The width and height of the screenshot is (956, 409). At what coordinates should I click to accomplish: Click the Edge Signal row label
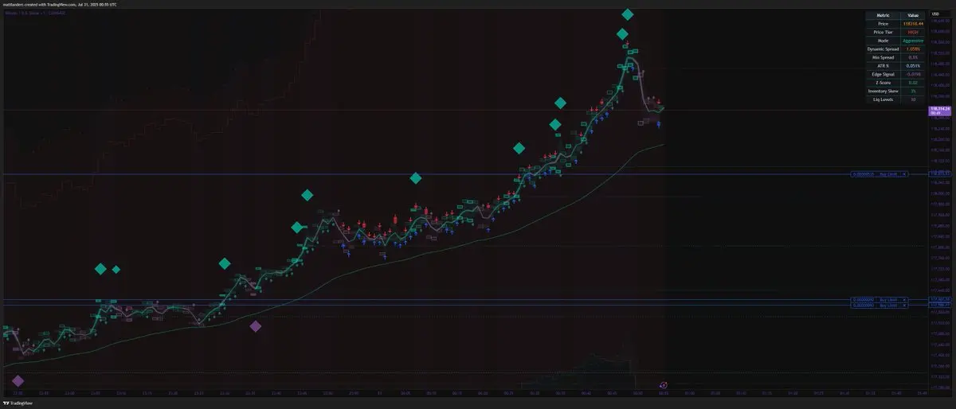[883, 74]
